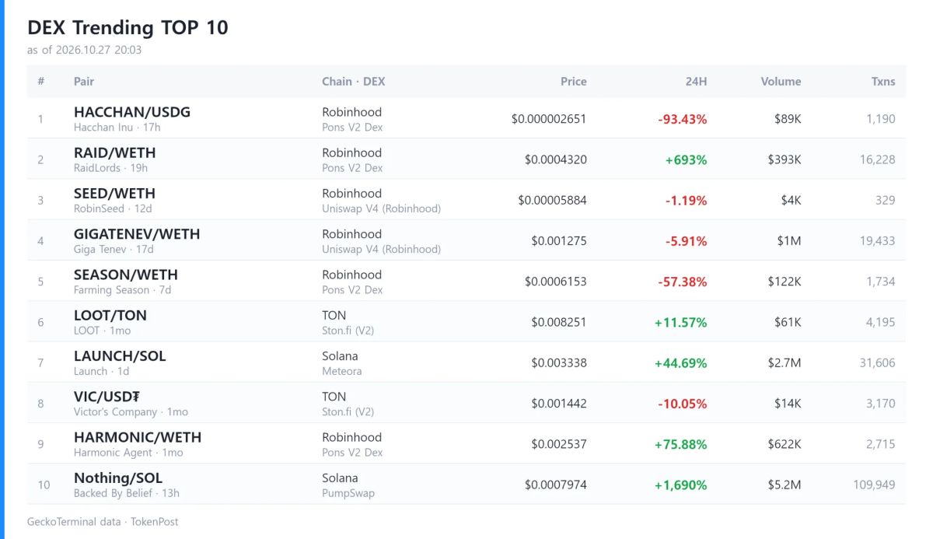Click the PumpSwap DEX label
933x539 pixels.
pyautogui.click(x=349, y=492)
